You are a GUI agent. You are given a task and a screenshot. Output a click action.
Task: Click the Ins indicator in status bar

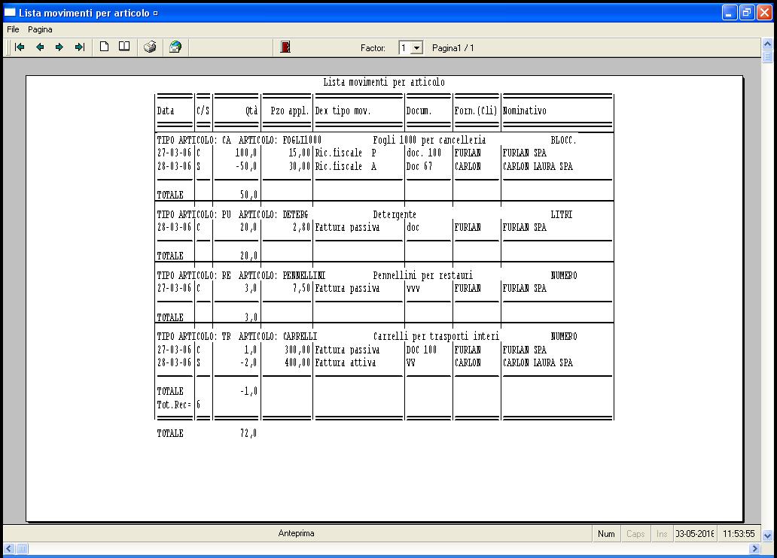point(662,534)
